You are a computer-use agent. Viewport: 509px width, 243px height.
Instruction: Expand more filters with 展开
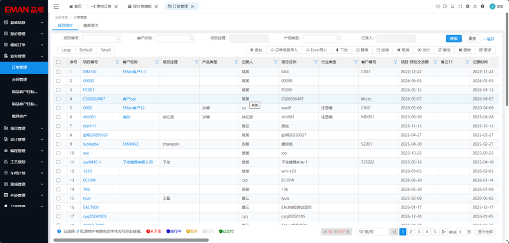(x=489, y=39)
